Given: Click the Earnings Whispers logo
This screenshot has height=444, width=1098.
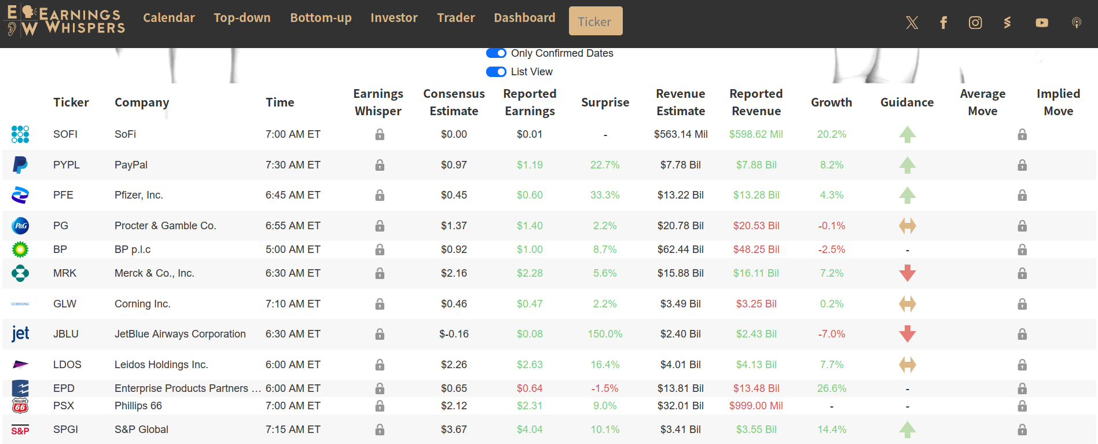Looking at the screenshot, I should 64,21.
